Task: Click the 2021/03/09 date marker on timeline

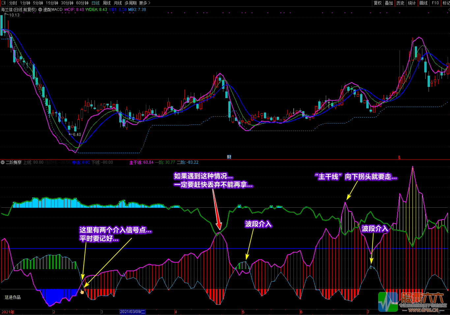Action: click(132, 312)
